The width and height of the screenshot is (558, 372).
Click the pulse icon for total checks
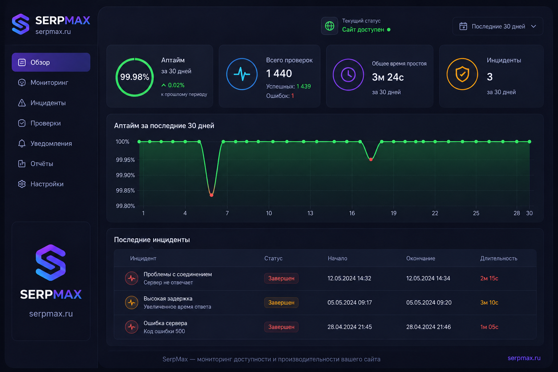click(242, 74)
